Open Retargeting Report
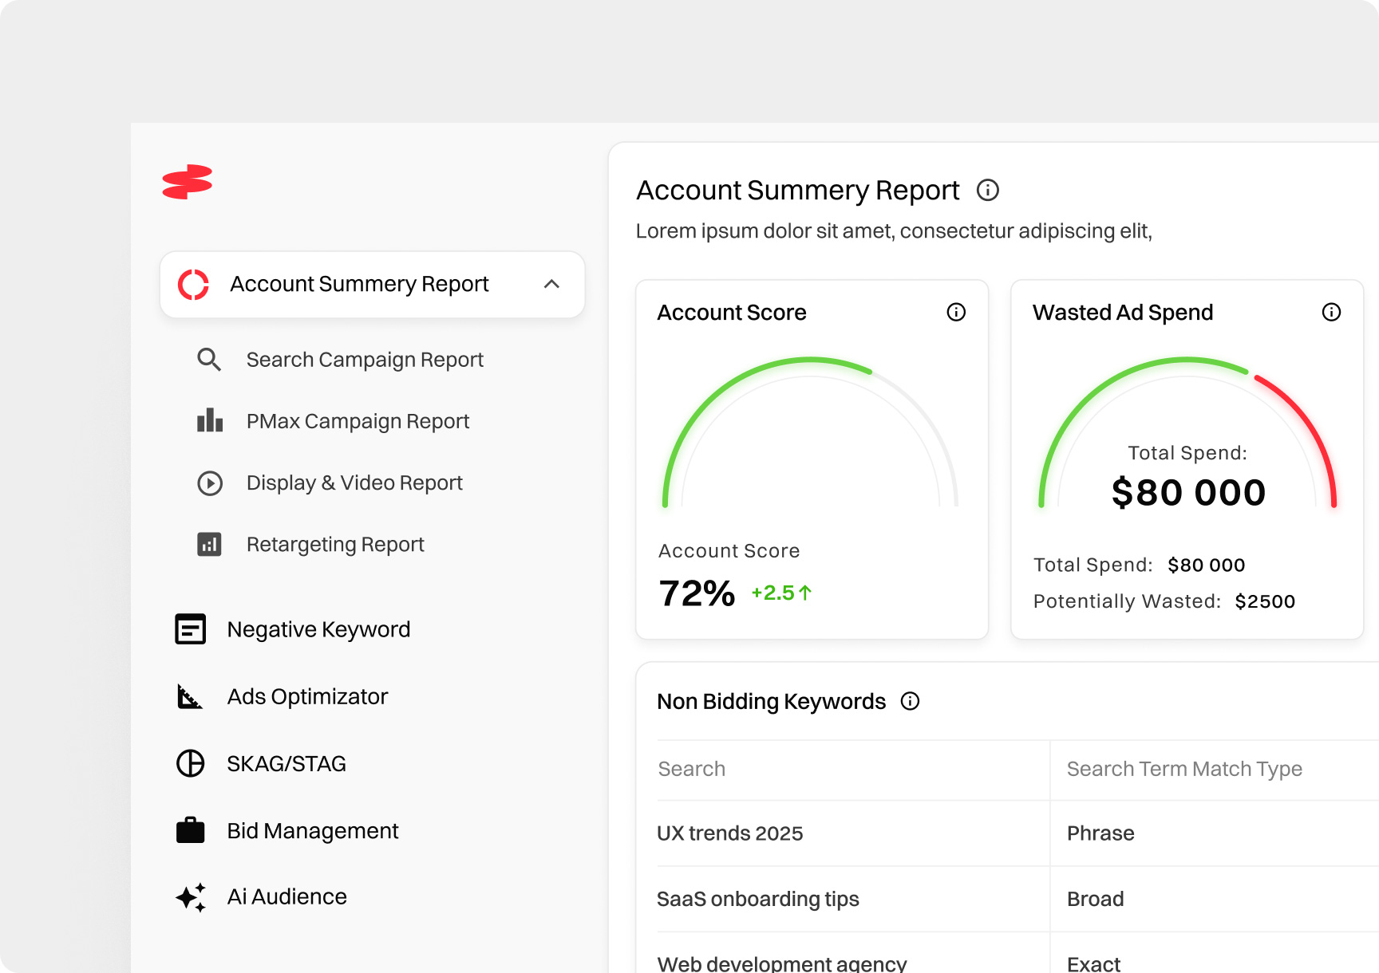 (x=335, y=544)
